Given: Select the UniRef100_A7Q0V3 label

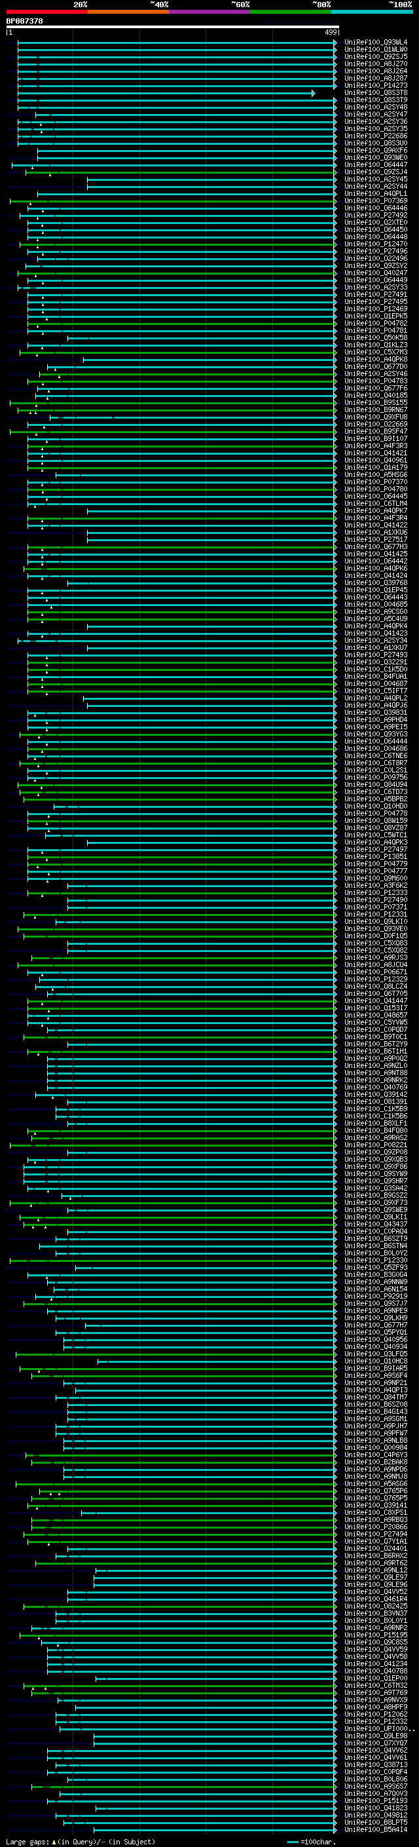Looking at the screenshot, I should click(x=376, y=1793).
